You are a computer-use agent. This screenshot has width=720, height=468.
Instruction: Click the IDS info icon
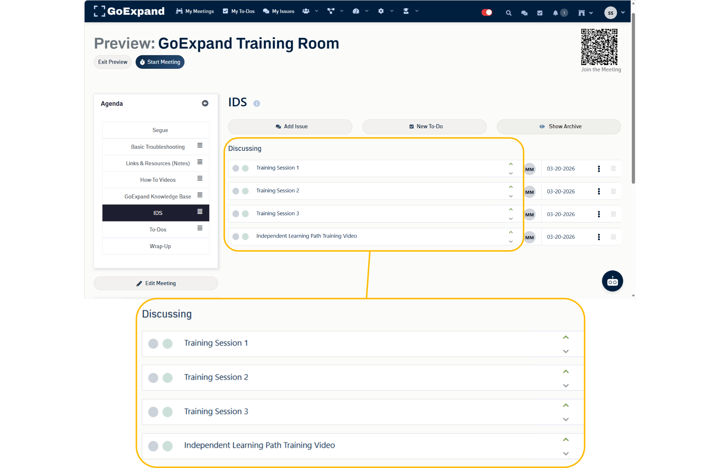pyautogui.click(x=257, y=104)
